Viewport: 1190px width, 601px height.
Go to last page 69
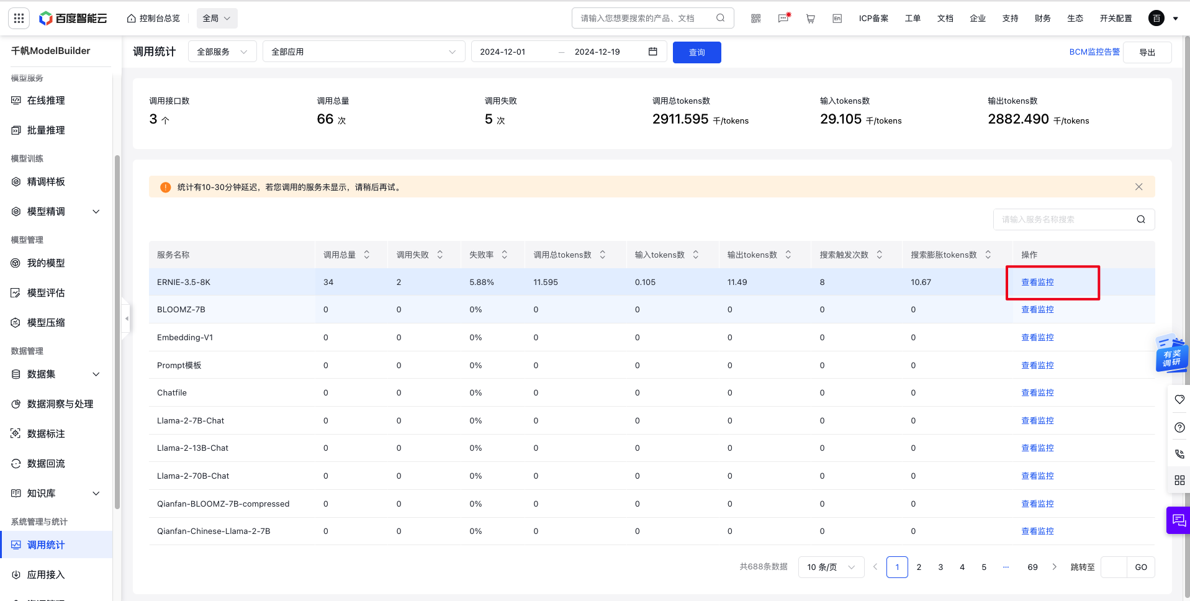[1032, 567]
